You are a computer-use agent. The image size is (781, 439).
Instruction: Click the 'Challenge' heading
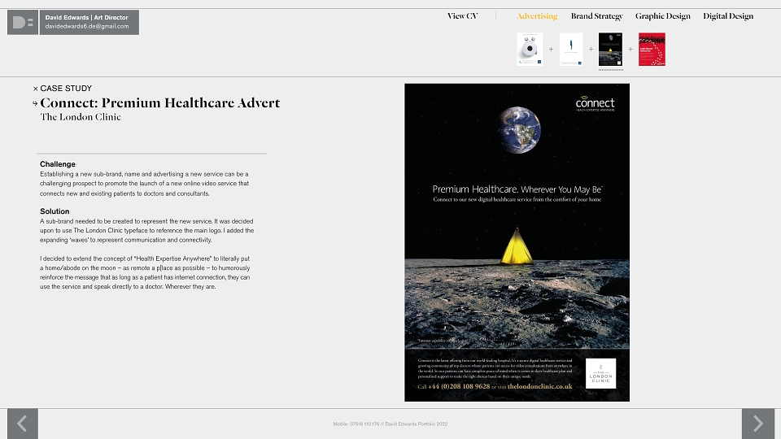coord(58,164)
